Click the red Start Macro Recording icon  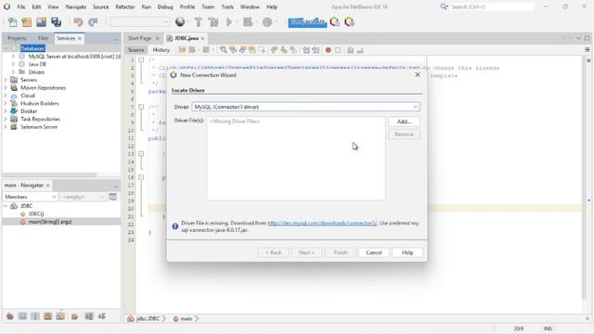coord(328,50)
